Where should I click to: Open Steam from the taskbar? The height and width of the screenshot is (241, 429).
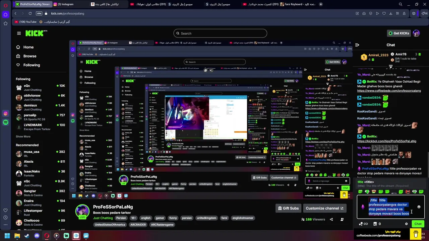tap(27, 236)
